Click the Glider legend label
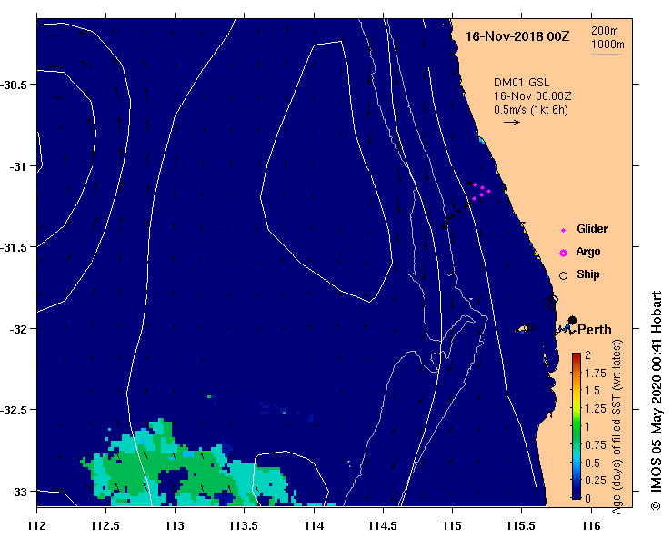Viewport: 672px width, 538px height. pos(592,229)
